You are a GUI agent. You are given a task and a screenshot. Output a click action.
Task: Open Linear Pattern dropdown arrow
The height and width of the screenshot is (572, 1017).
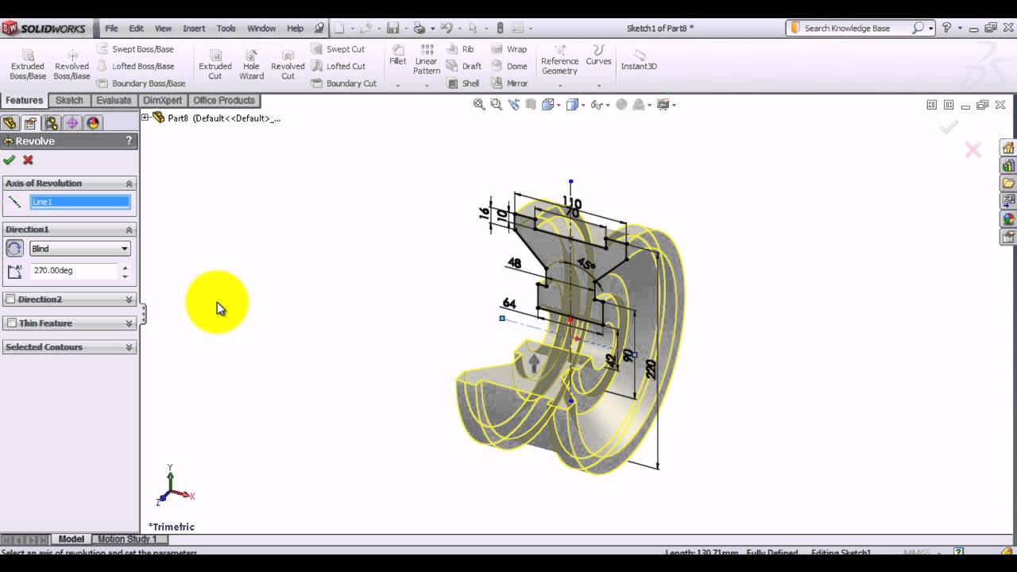click(427, 85)
